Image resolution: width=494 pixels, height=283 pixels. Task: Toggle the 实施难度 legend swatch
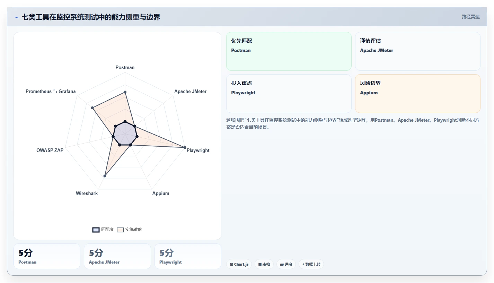tap(120, 230)
